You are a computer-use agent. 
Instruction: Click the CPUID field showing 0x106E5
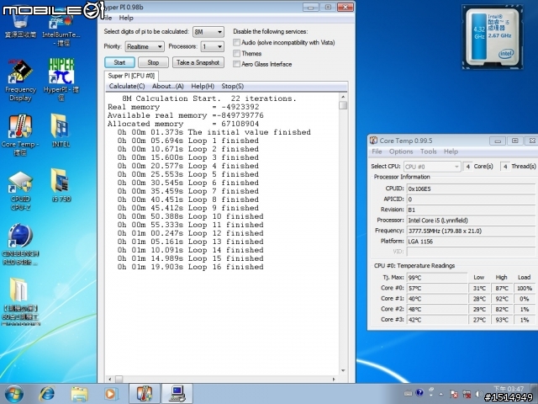click(471, 189)
